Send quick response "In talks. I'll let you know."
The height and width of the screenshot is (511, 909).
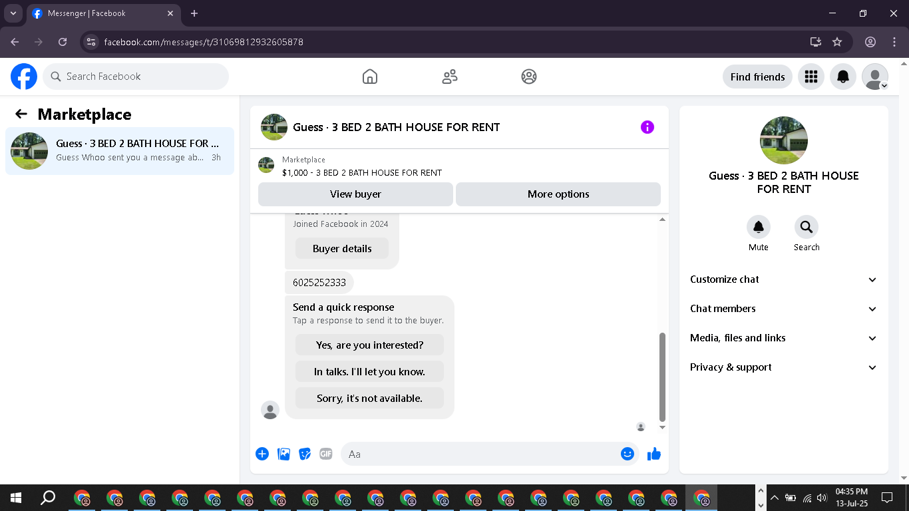tap(369, 372)
